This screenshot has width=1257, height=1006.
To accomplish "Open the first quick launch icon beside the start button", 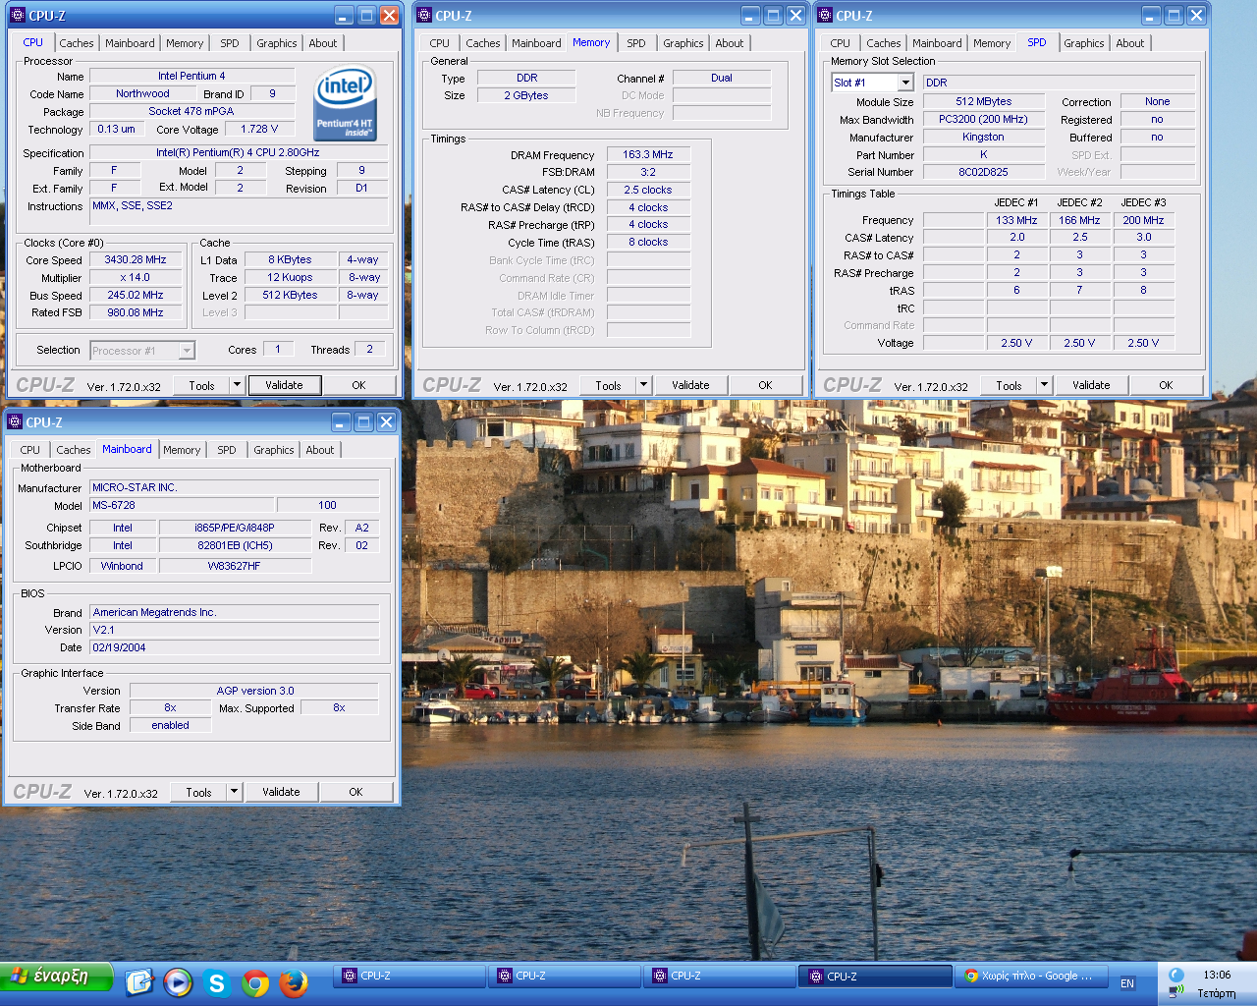I will (x=139, y=982).
